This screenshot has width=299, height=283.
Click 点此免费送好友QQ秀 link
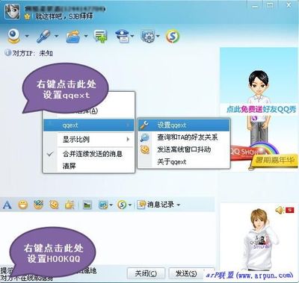coord(262,109)
